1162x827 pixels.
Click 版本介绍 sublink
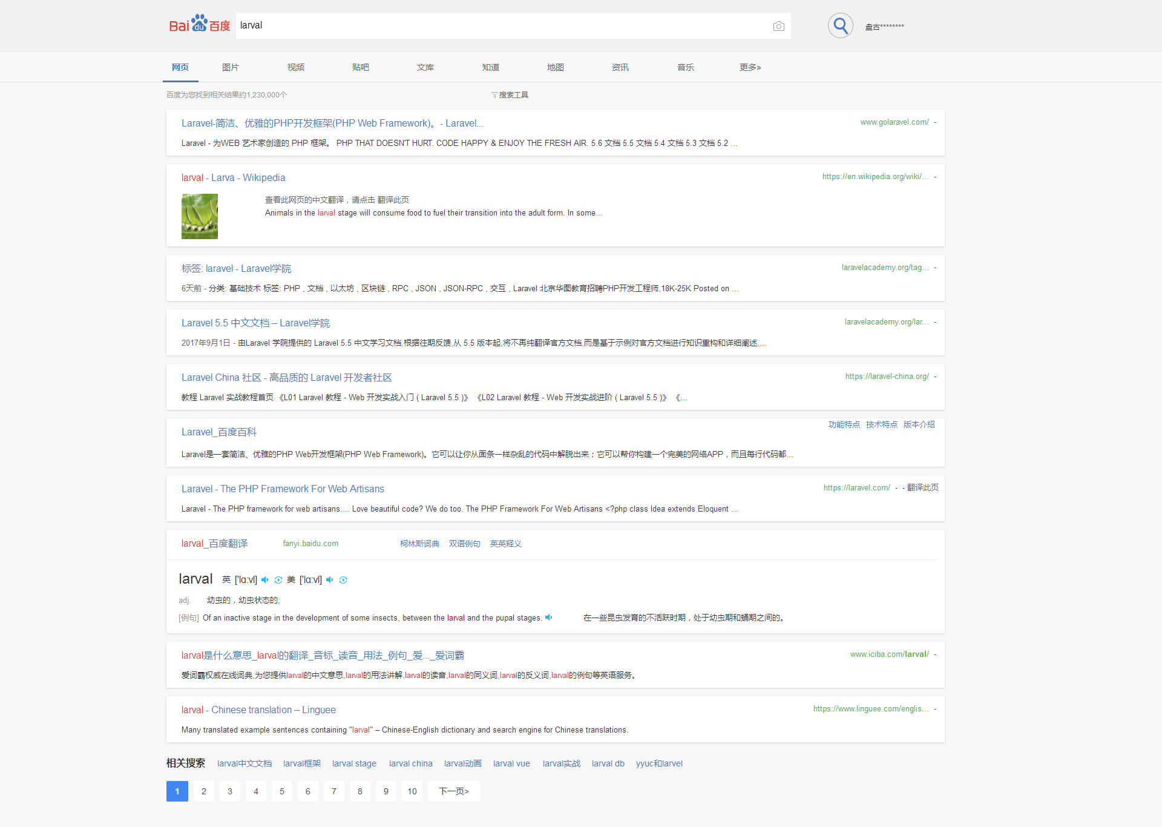[x=919, y=424]
